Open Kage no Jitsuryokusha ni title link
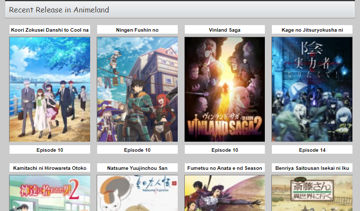360x211 pixels. click(312, 30)
